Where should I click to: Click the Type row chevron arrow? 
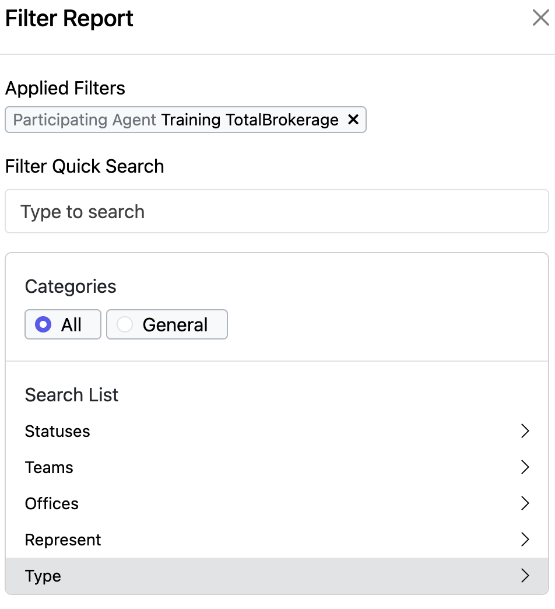tap(525, 575)
